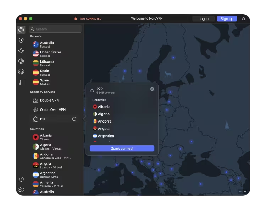The image size is (266, 210).
Task: Open Dark Web Monitor target icon
Action: tap(21, 61)
